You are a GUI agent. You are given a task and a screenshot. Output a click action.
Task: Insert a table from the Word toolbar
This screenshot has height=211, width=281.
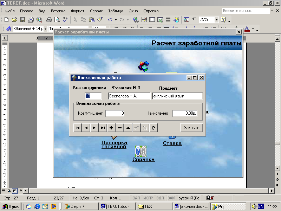click(152, 20)
